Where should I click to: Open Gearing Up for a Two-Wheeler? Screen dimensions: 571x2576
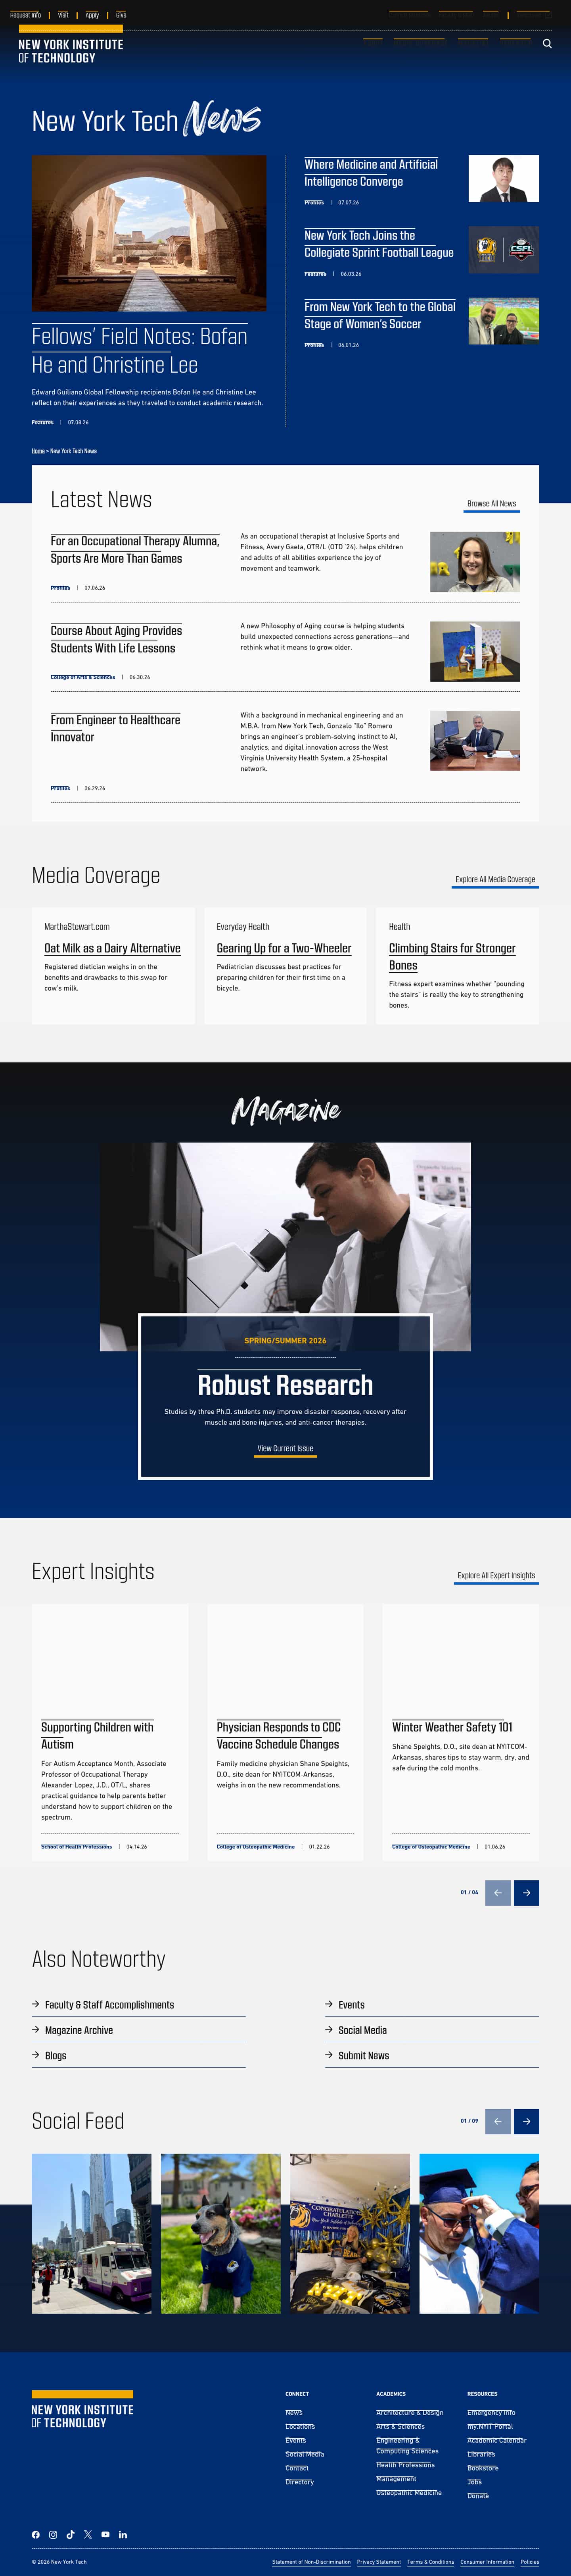pos(284,948)
